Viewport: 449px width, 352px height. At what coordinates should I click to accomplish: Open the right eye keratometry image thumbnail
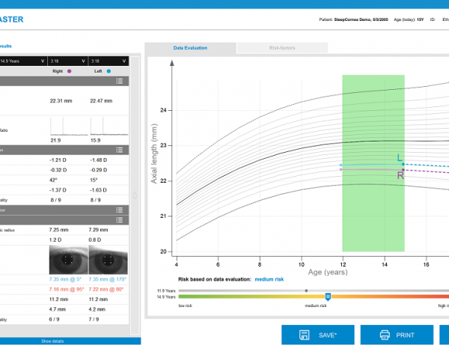point(67,261)
